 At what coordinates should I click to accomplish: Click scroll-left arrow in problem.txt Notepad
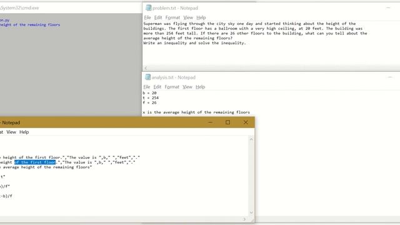click(146, 68)
